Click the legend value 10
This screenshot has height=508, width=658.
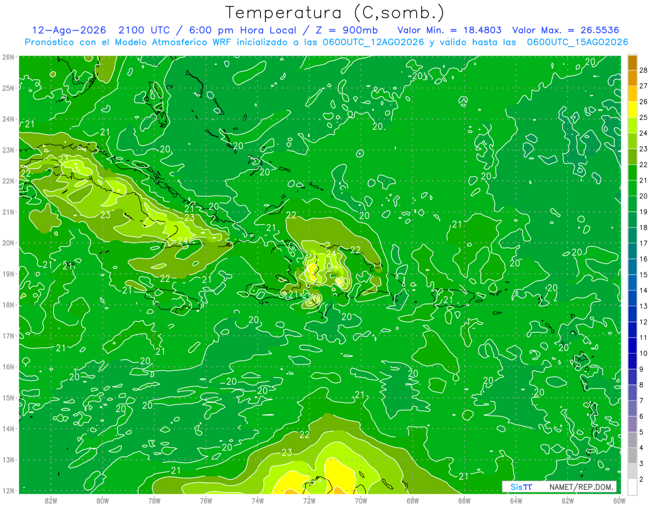point(644,353)
